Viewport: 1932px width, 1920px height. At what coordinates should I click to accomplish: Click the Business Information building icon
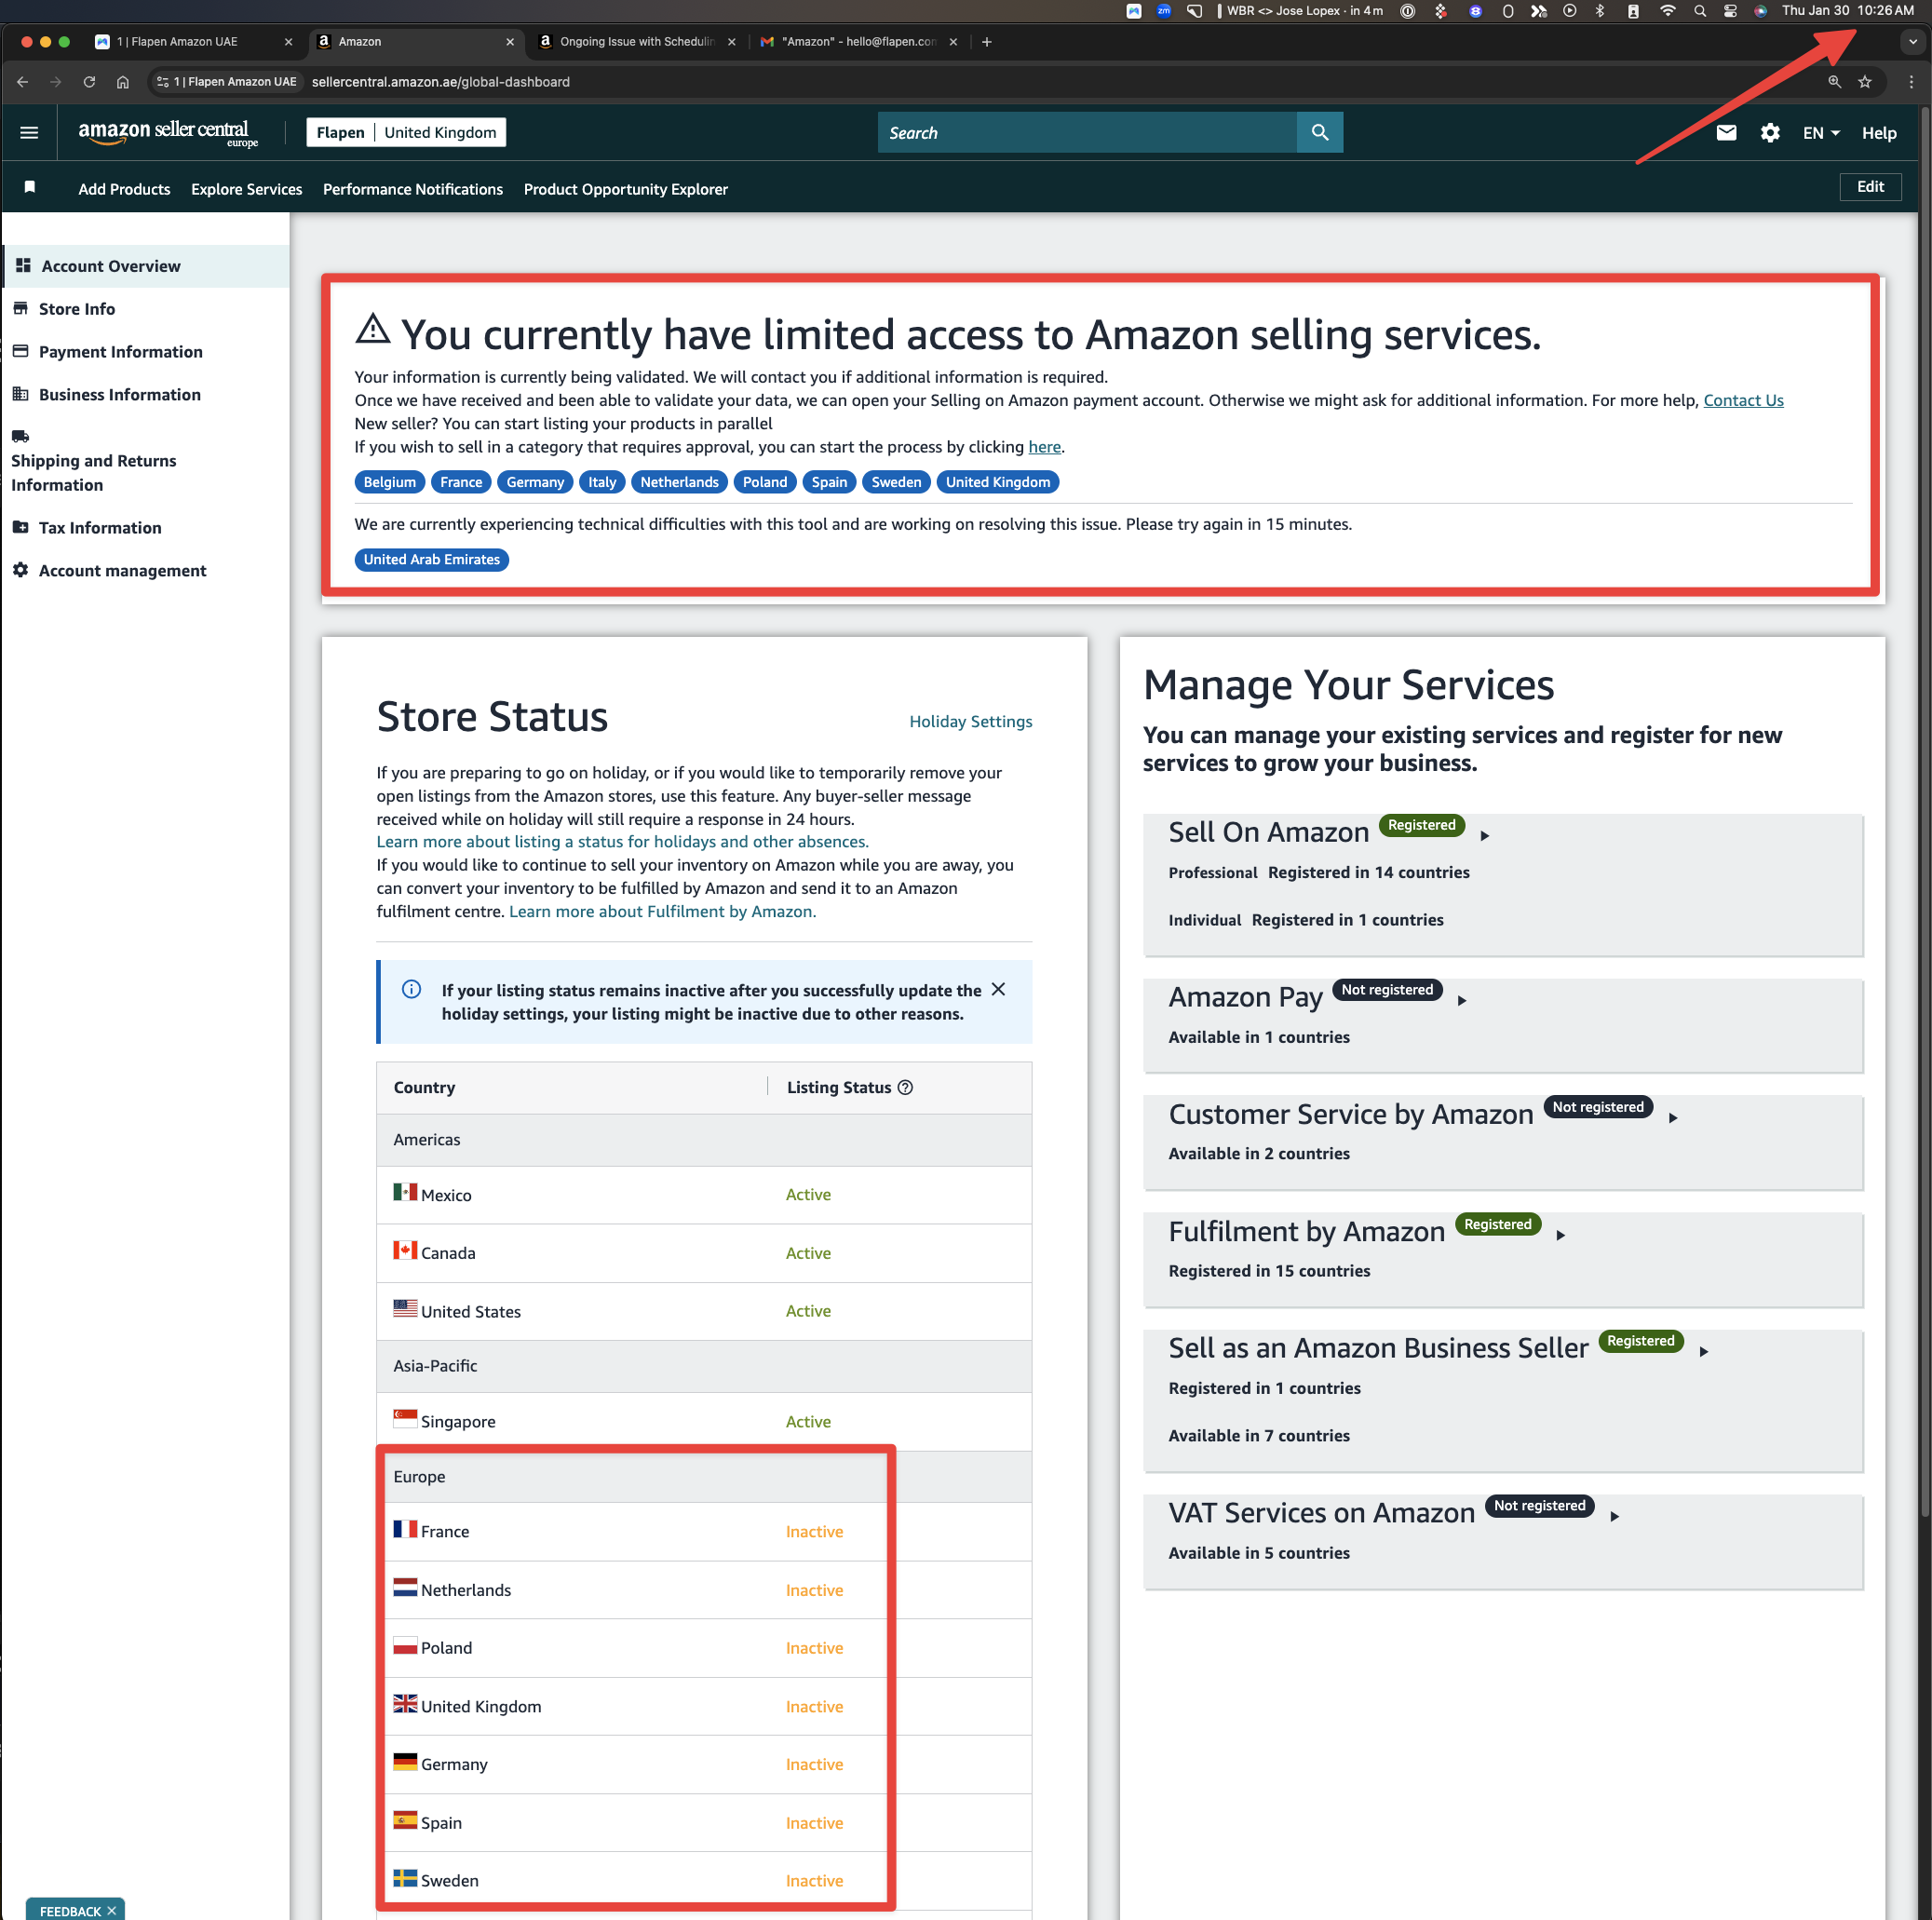point(20,394)
